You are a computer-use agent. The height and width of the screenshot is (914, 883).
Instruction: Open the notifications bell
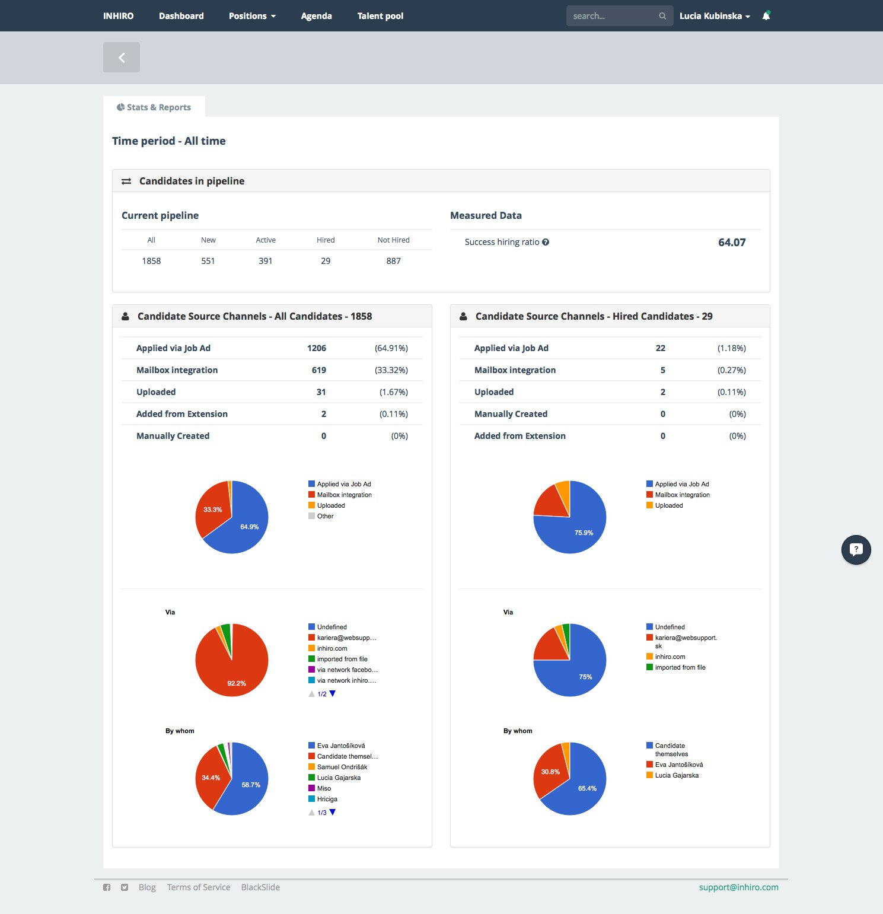point(766,16)
